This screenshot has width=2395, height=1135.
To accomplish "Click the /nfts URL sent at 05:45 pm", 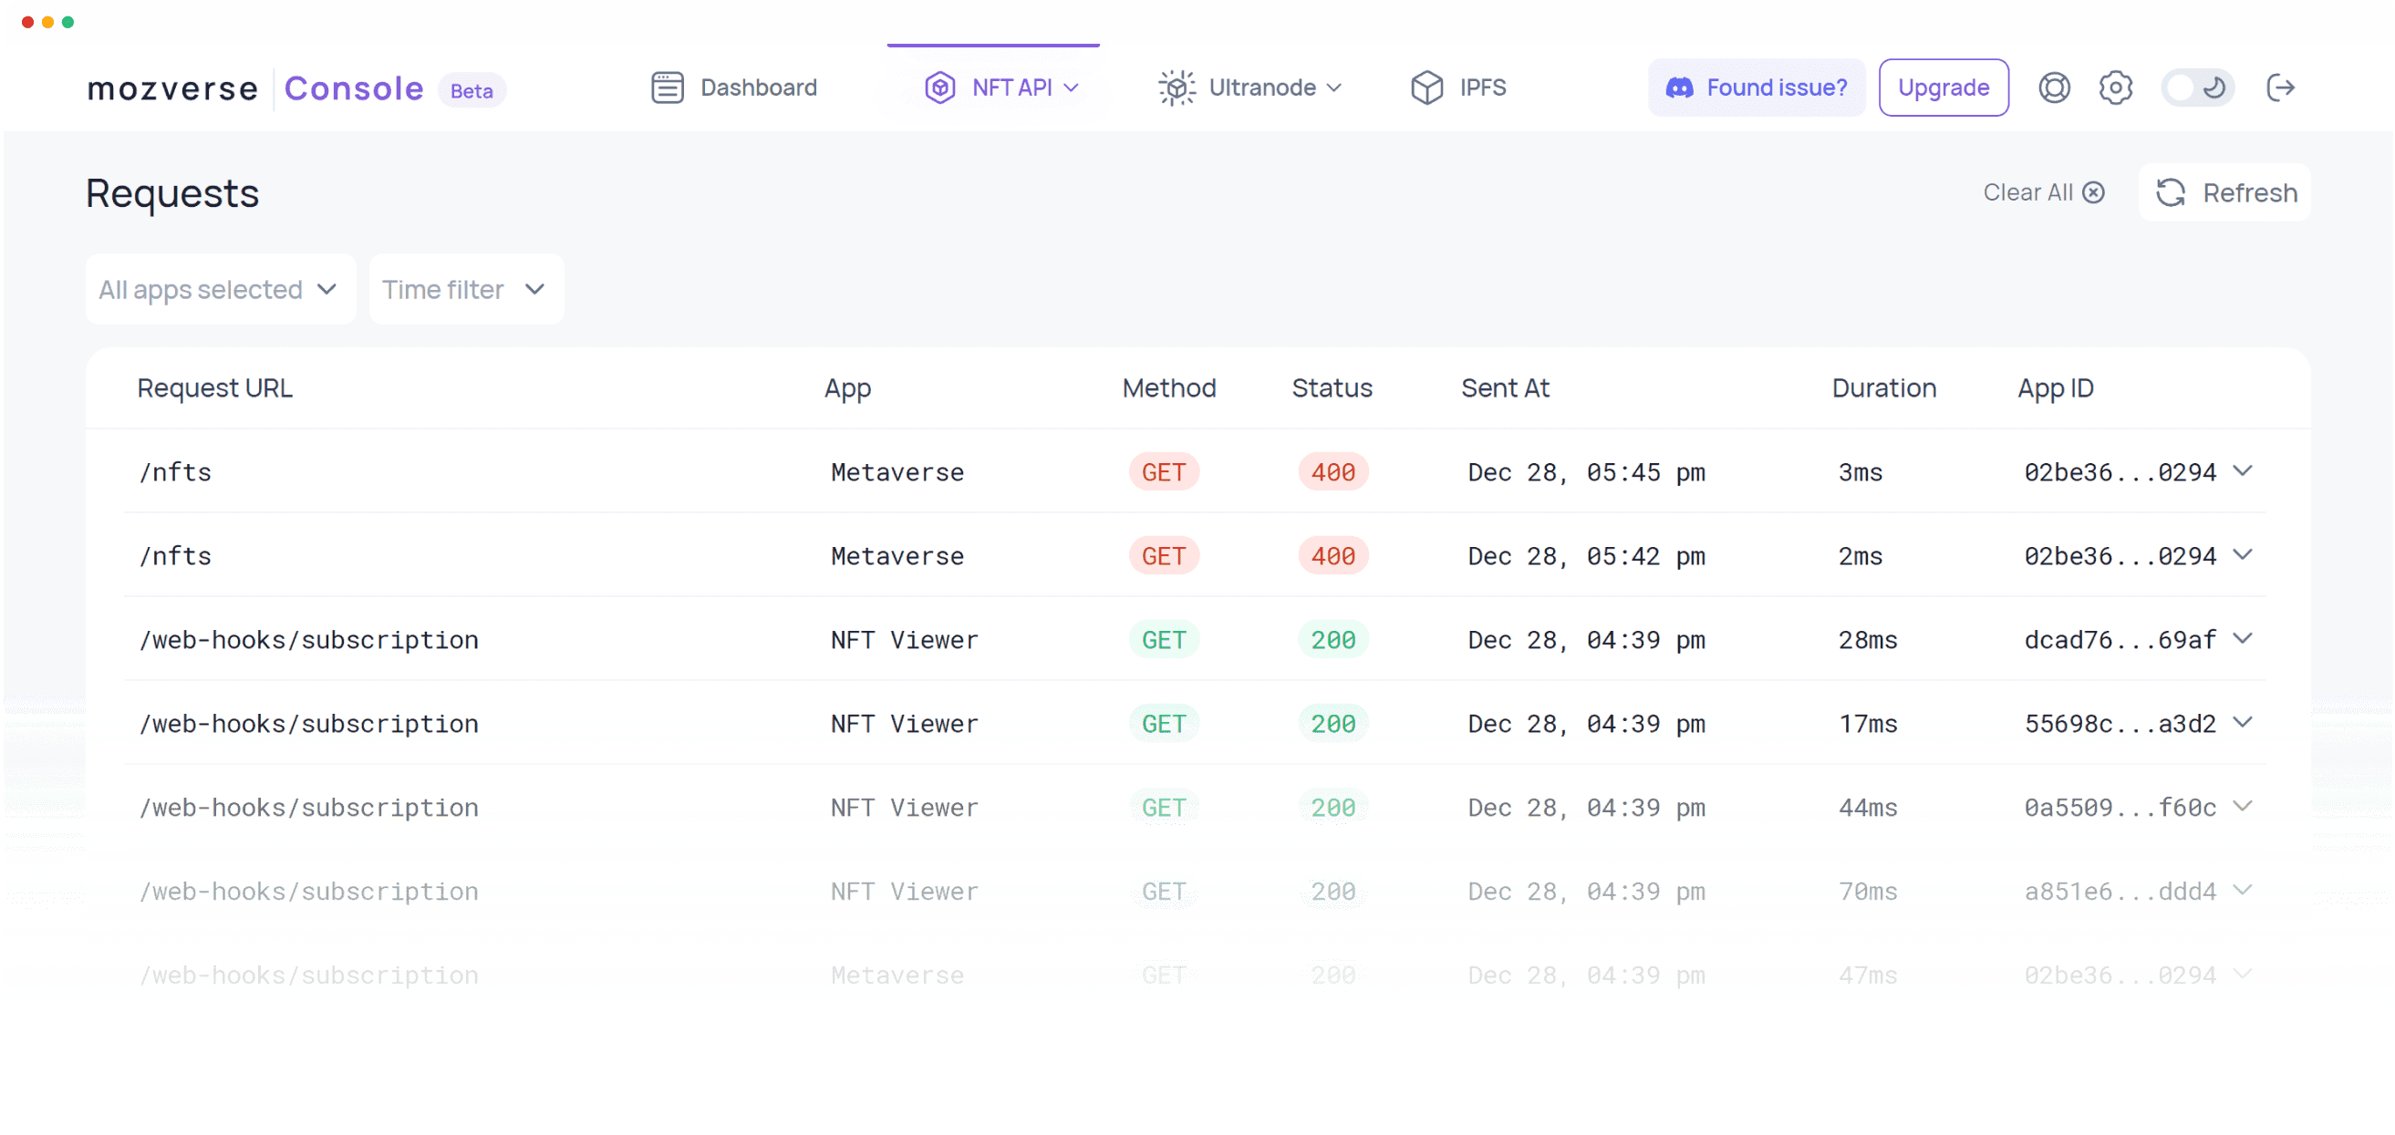I will click(x=175, y=472).
